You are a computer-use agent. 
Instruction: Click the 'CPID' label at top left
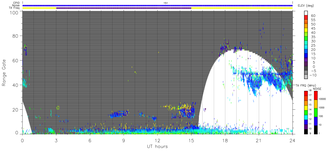16,3
